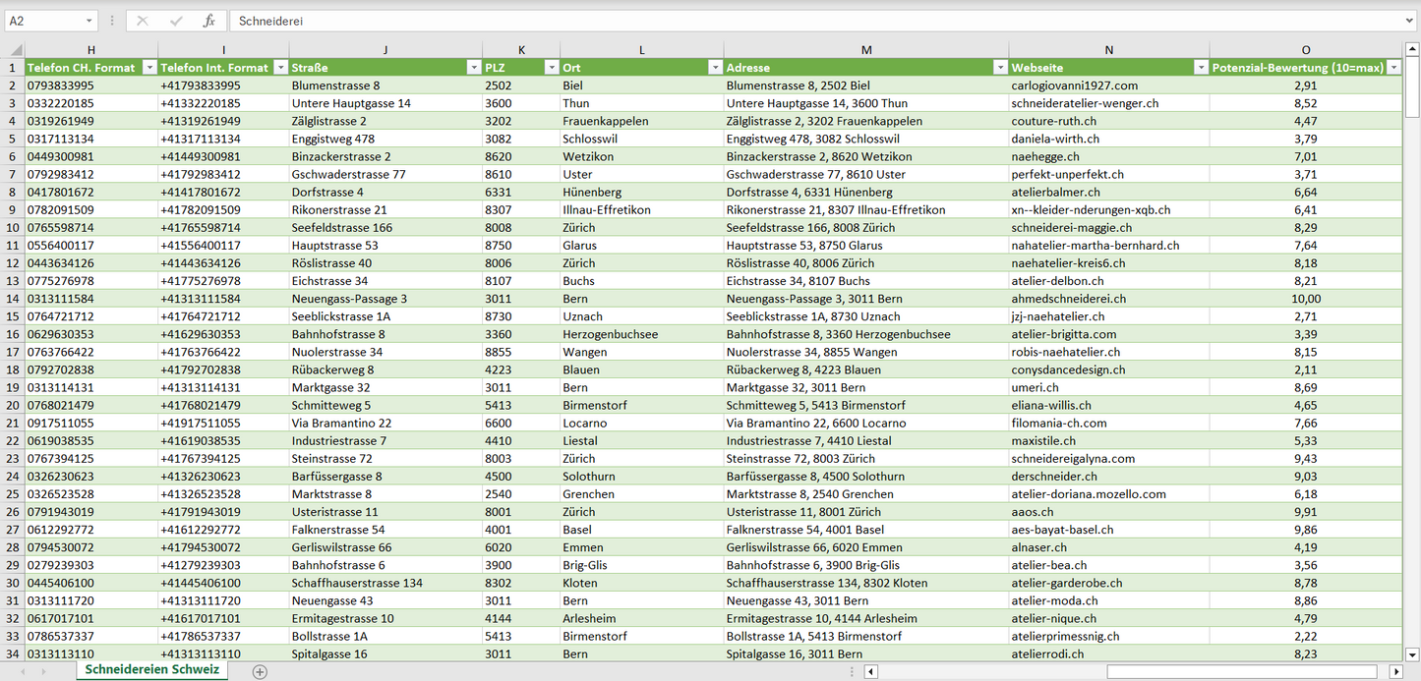This screenshot has height=681, width=1421.
Task: Expand the formula bar with the chevron
Action: pyautogui.click(x=1410, y=21)
